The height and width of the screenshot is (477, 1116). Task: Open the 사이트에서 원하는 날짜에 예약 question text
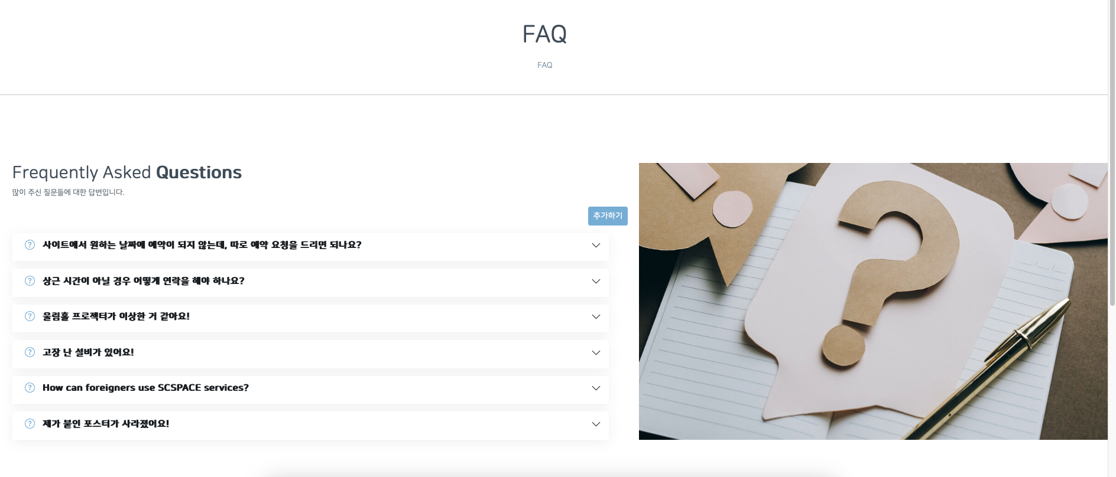pos(202,245)
